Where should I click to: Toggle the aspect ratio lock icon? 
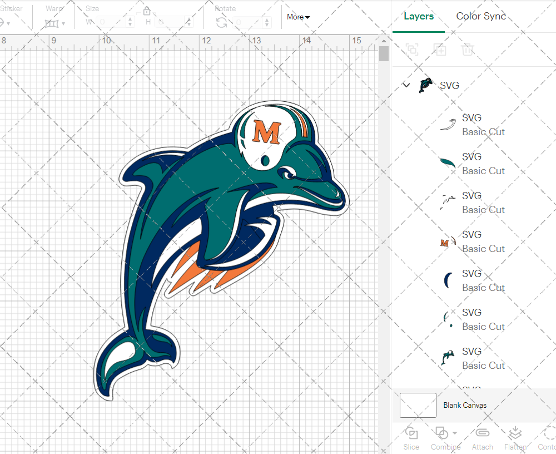pyautogui.click(x=147, y=11)
